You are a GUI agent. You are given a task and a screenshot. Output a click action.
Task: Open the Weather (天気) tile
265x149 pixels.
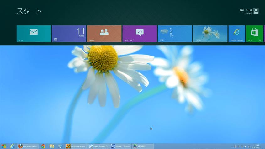[175, 34]
